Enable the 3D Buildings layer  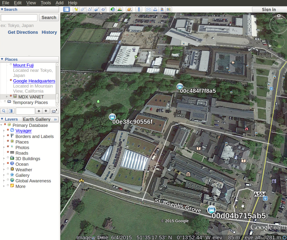point(8,158)
